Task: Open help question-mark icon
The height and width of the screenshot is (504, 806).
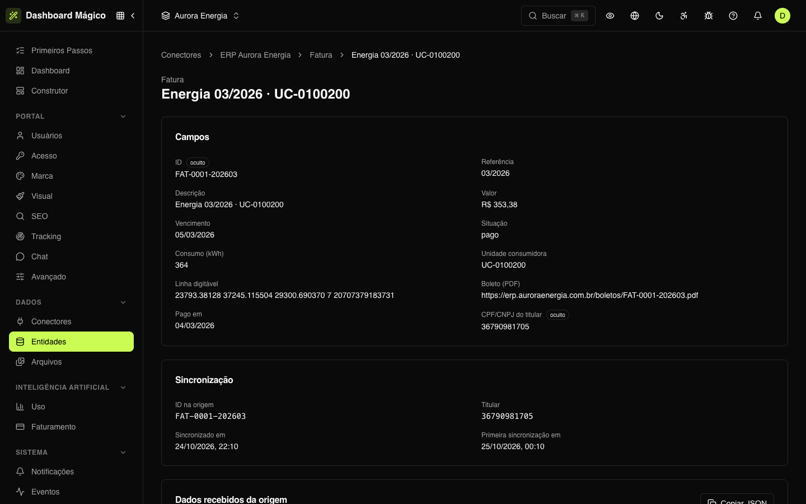Action: click(x=733, y=16)
